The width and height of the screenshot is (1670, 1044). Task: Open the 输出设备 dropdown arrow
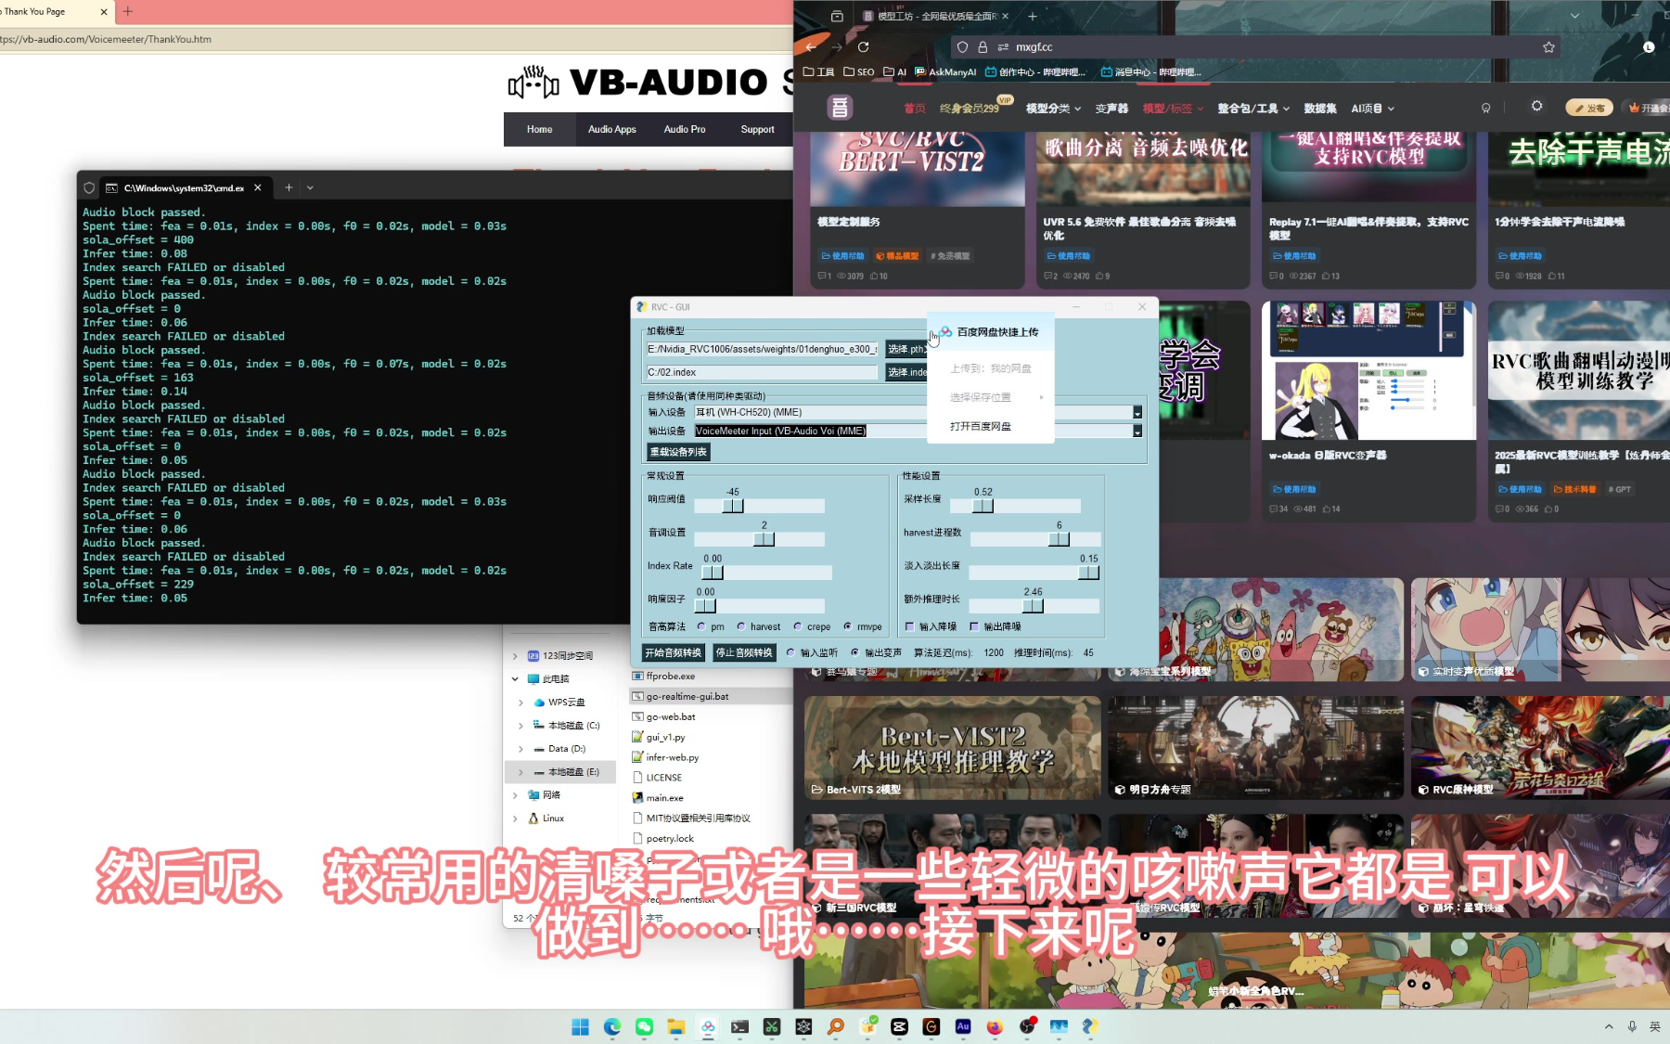point(1137,431)
